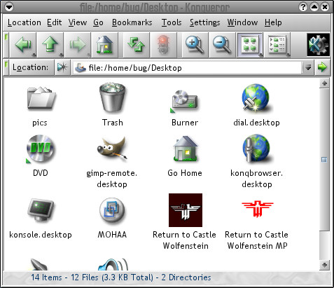The image size is (334, 288).
Task: Open the Settings menu
Action: pos(204,22)
